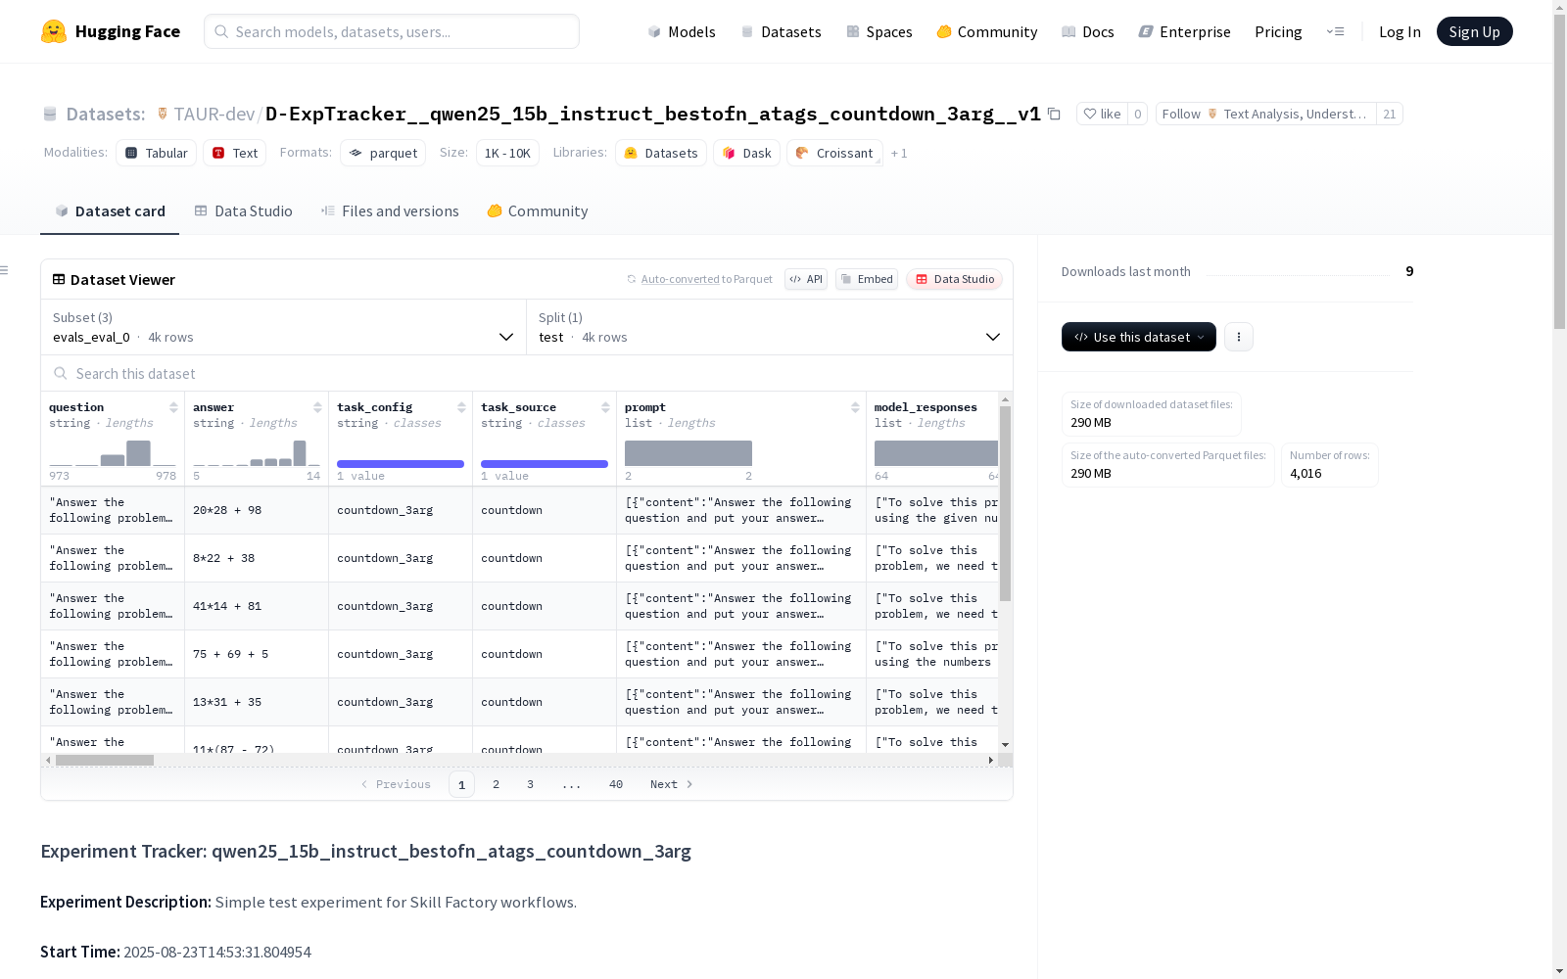This screenshot has height=979, width=1567.
Task: Expand the Subset evals_eval_0 dropdown
Action: 283,327
